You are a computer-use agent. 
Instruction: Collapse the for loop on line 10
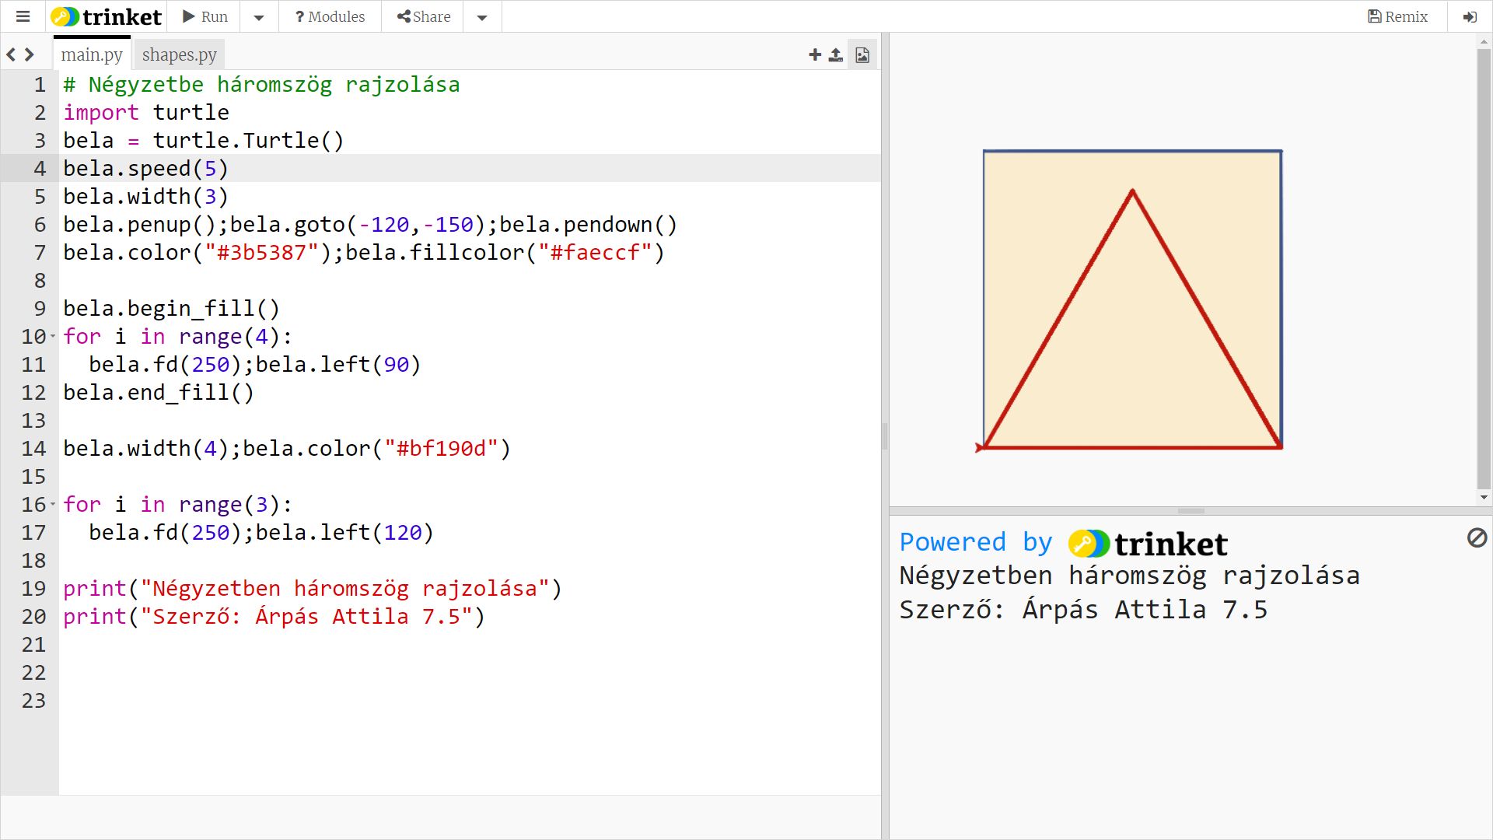53,336
